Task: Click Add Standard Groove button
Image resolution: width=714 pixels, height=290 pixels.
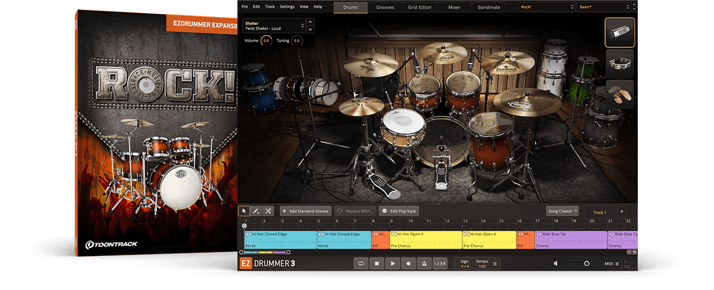Action: (305, 211)
